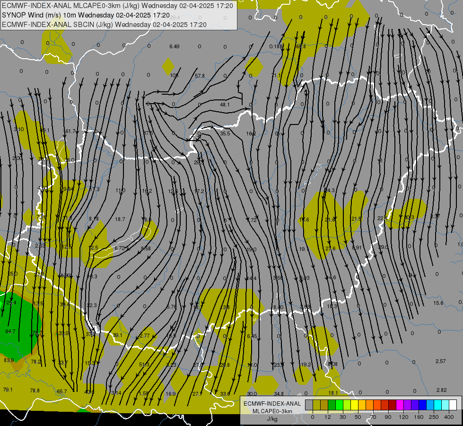Click the map value 35.5

click(225, 133)
